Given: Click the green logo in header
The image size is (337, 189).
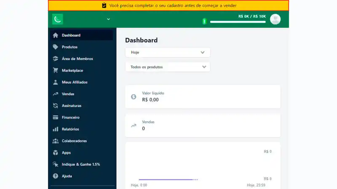Looking at the screenshot, I should [58, 19].
